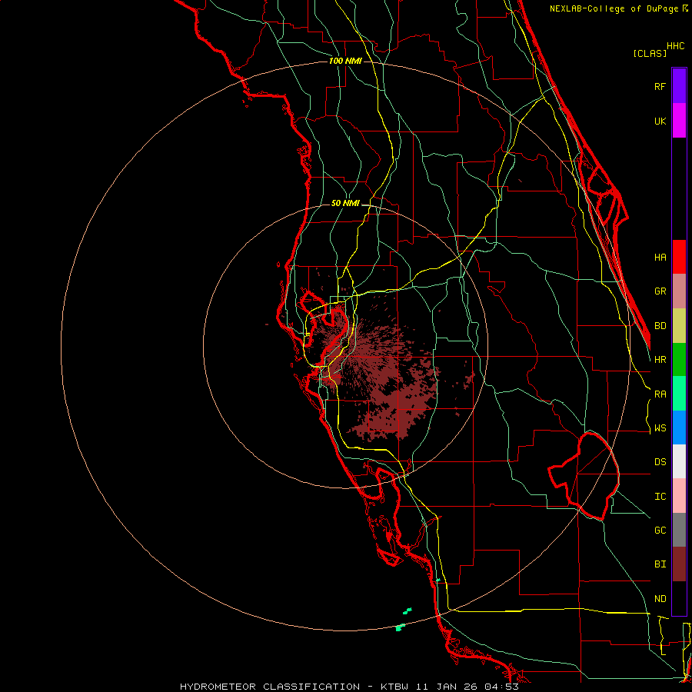Click the WS blue legend swatch
692x692 pixels.
tap(679, 428)
